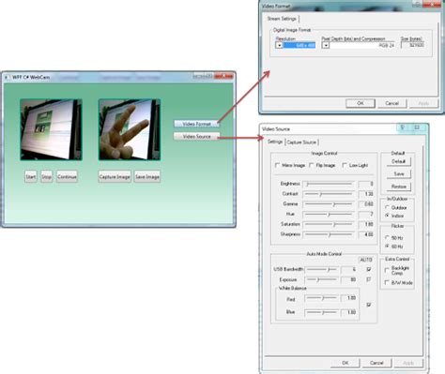Toggle the Exposure AUTO checkbox

point(369,279)
